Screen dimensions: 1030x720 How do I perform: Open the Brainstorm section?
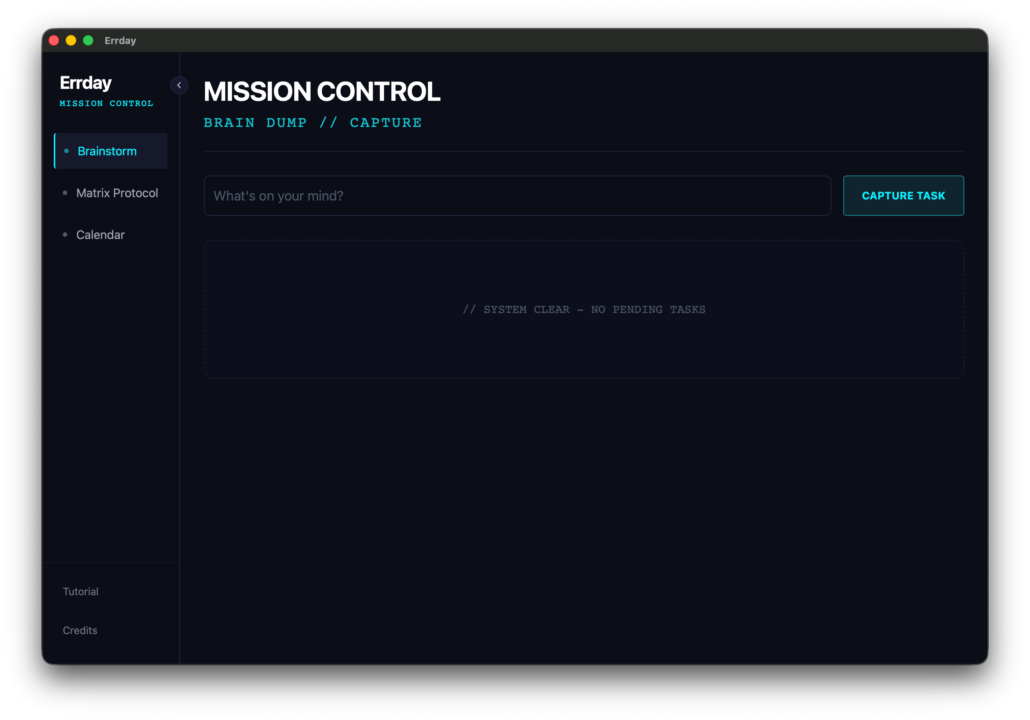[107, 151]
